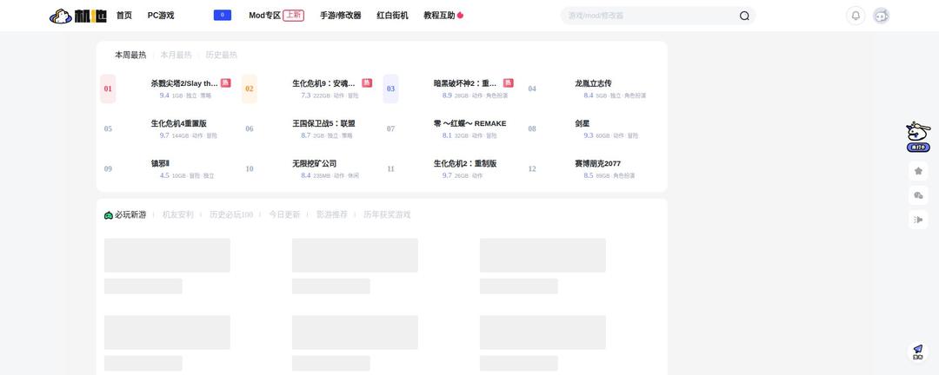
Task: Click rank 03 badge
Action: click(x=390, y=89)
